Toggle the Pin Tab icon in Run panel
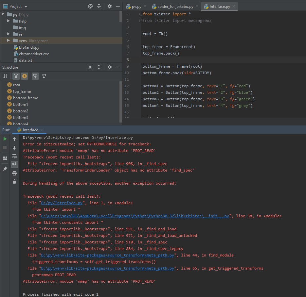 coord(5,169)
